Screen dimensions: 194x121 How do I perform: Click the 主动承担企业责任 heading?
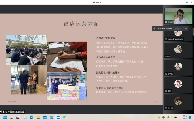click(106, 57)
